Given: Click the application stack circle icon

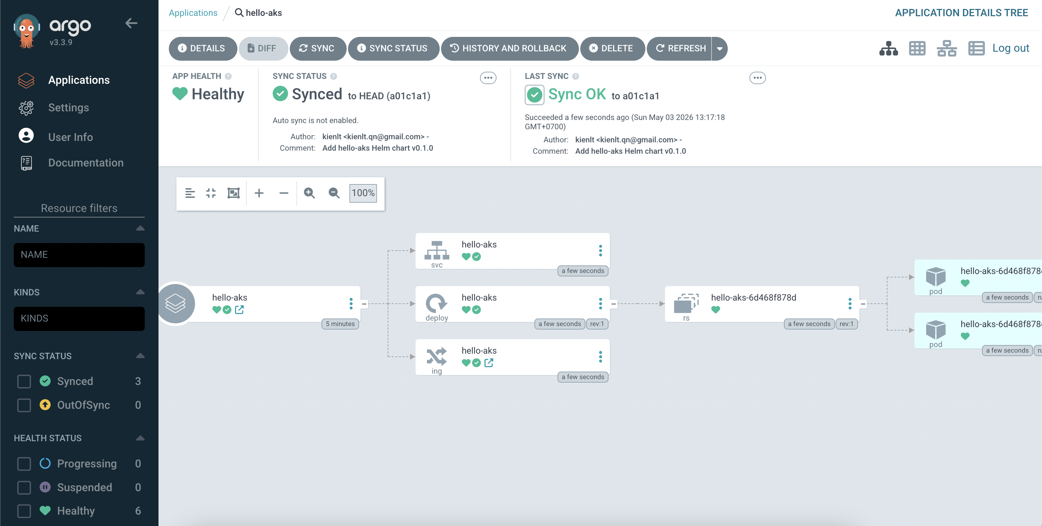Looking at the screenshot, I should tap(175, 303).
